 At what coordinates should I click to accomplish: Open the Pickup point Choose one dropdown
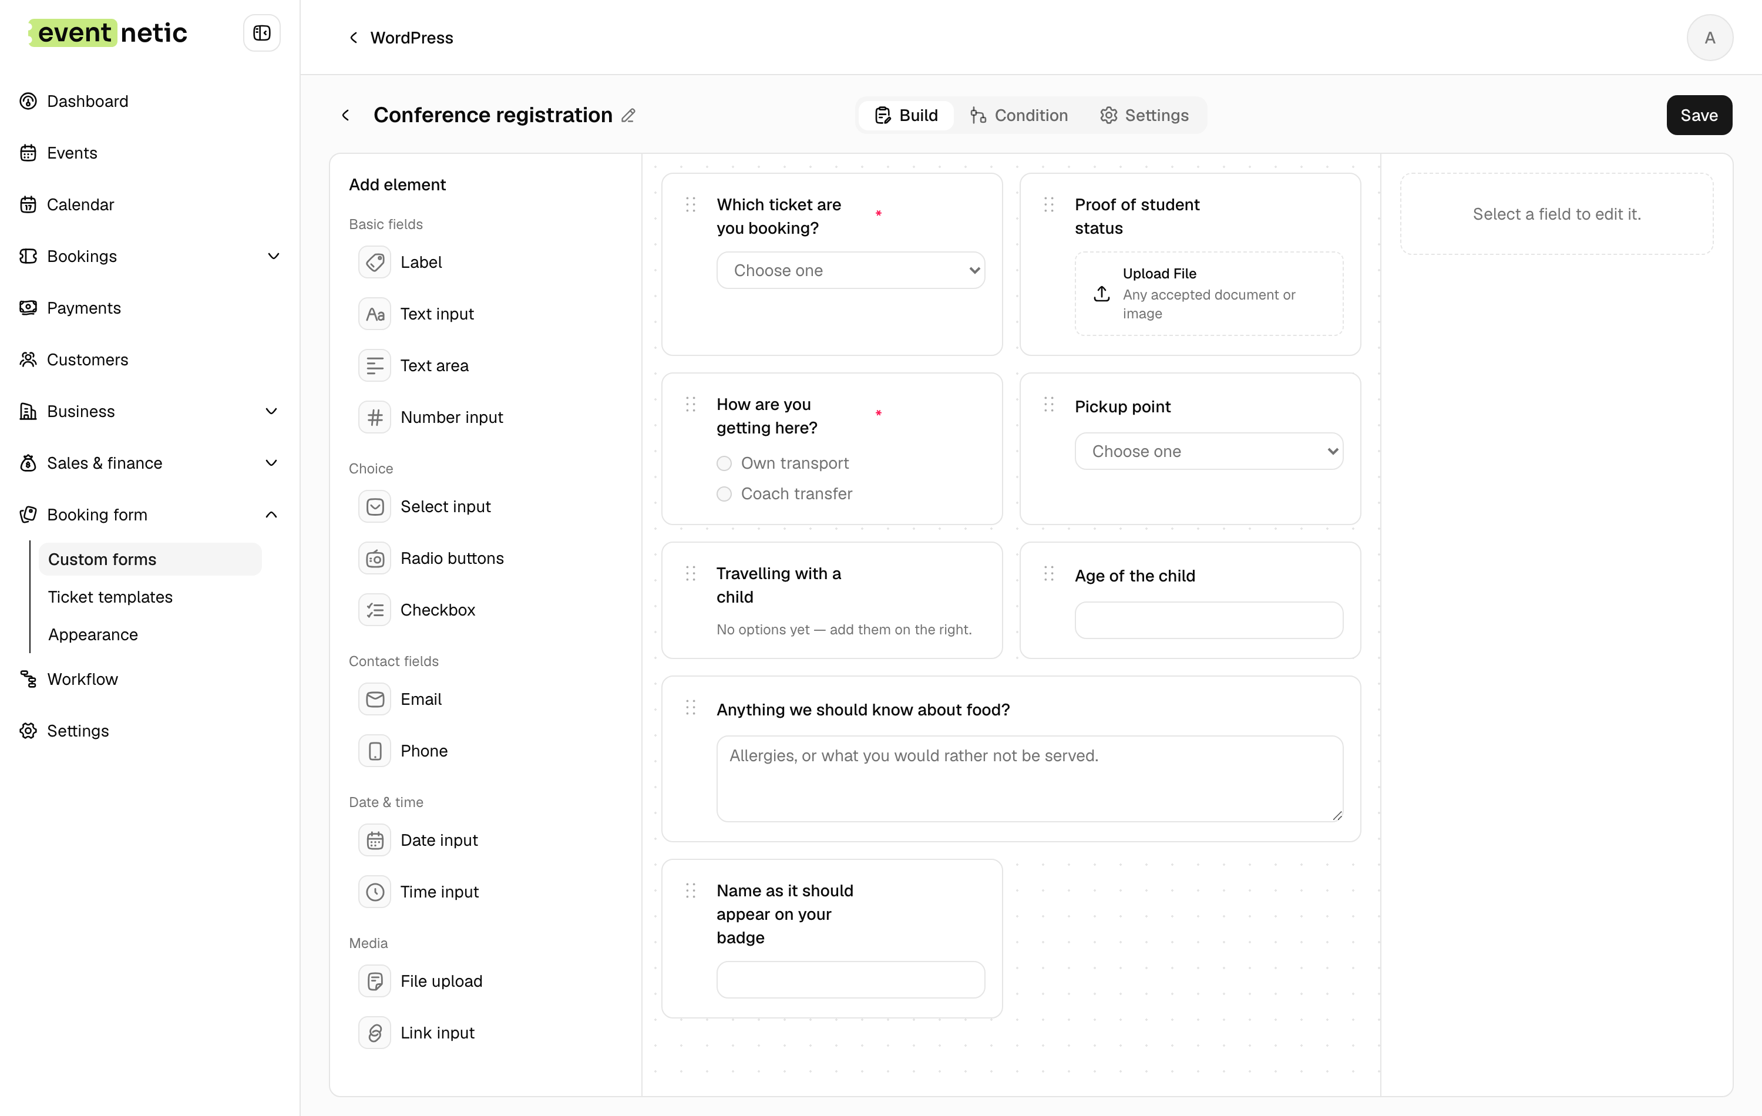point(1208,451)
